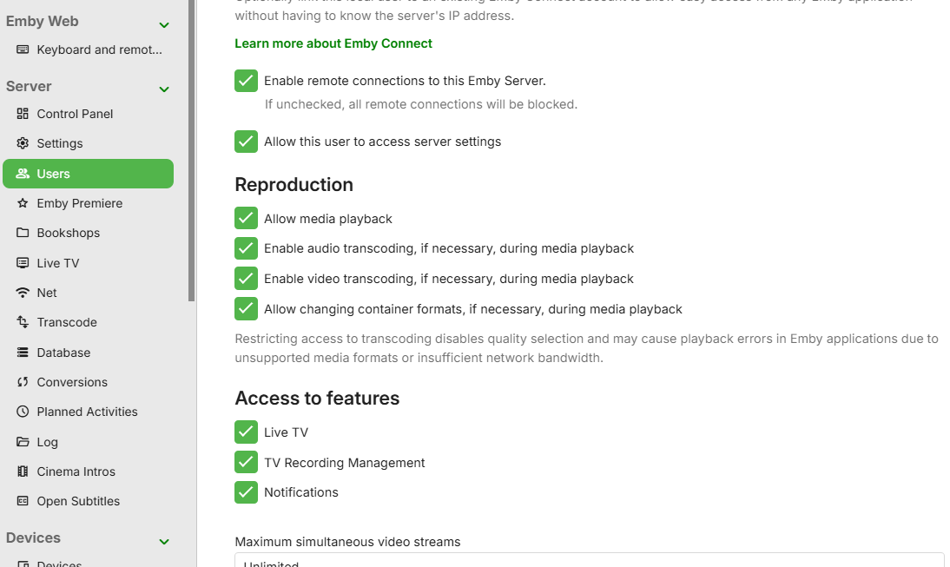Click the Settings gear icon in sidebar
Viewport: 950px width, 567px height.
pos(23,143)
